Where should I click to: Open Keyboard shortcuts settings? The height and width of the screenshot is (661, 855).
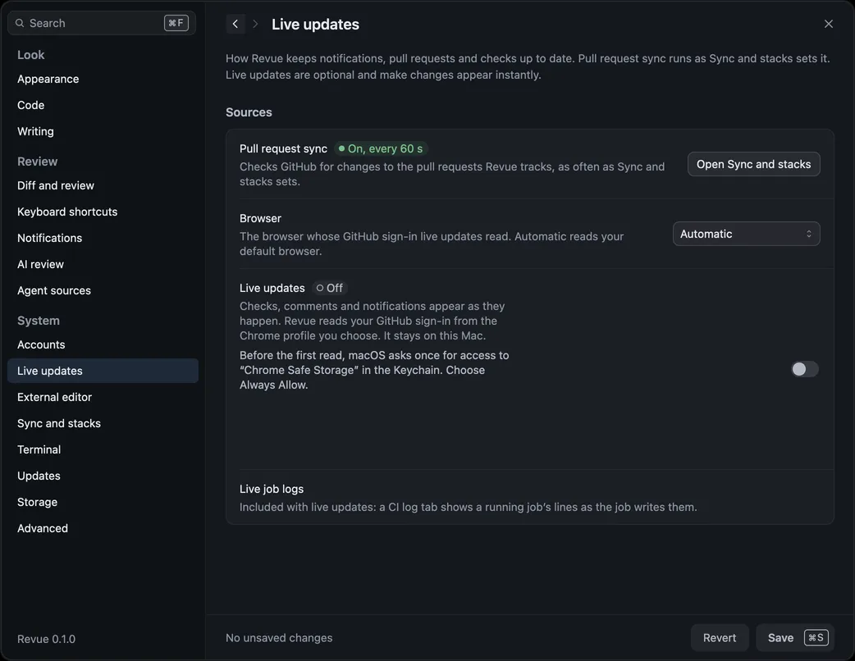point(103,212)
